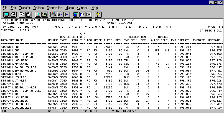Click the terminal session monitor icon
Screen dimensions: 224x113
click(6, 14)
